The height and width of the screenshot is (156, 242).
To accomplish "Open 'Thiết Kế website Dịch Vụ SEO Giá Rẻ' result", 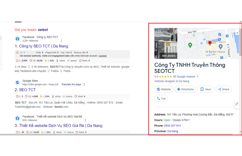I will coord(60,125).
